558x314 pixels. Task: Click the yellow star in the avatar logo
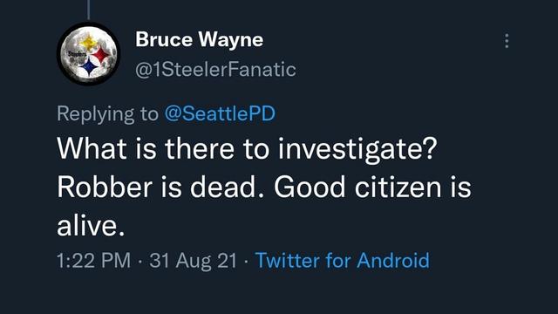[x=88, y=43]
